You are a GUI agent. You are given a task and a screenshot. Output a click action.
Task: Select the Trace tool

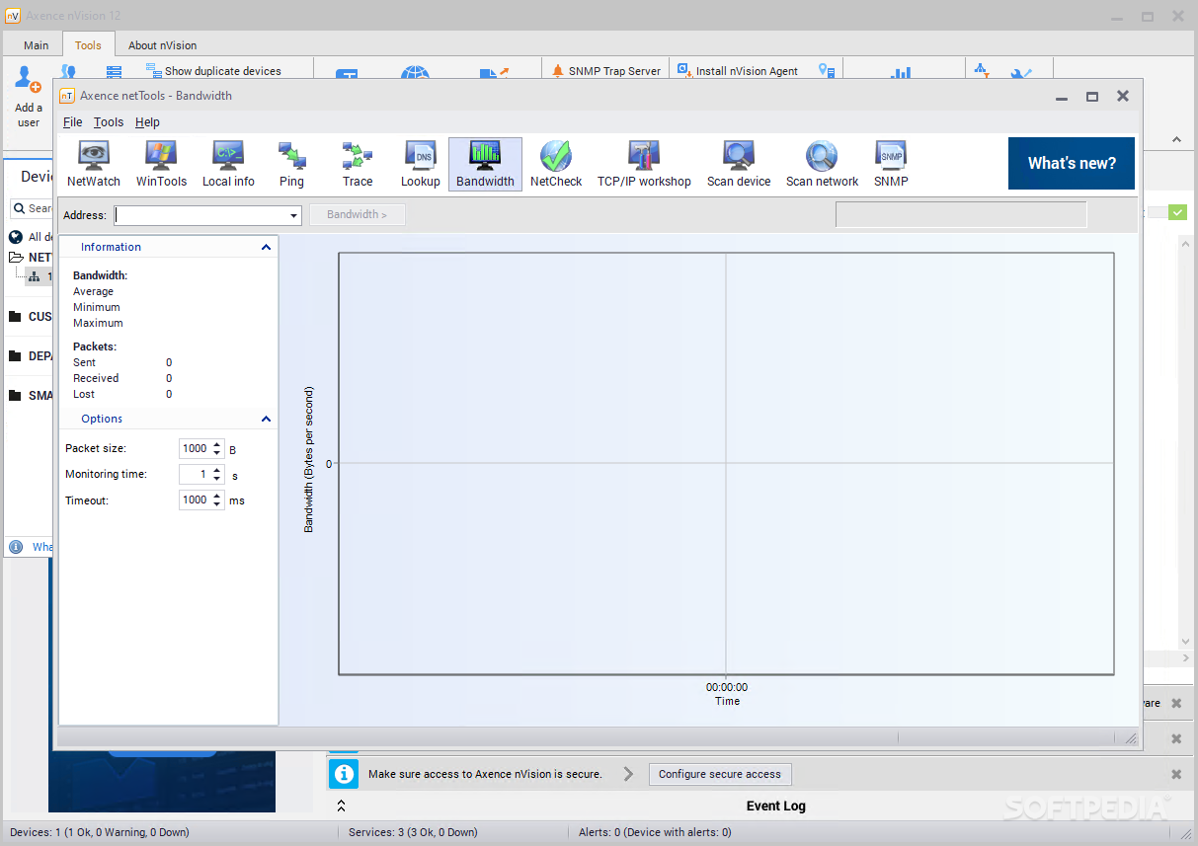point(358,164)
